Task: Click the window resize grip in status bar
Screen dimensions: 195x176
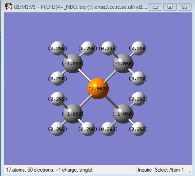Action: coord(189,171)
